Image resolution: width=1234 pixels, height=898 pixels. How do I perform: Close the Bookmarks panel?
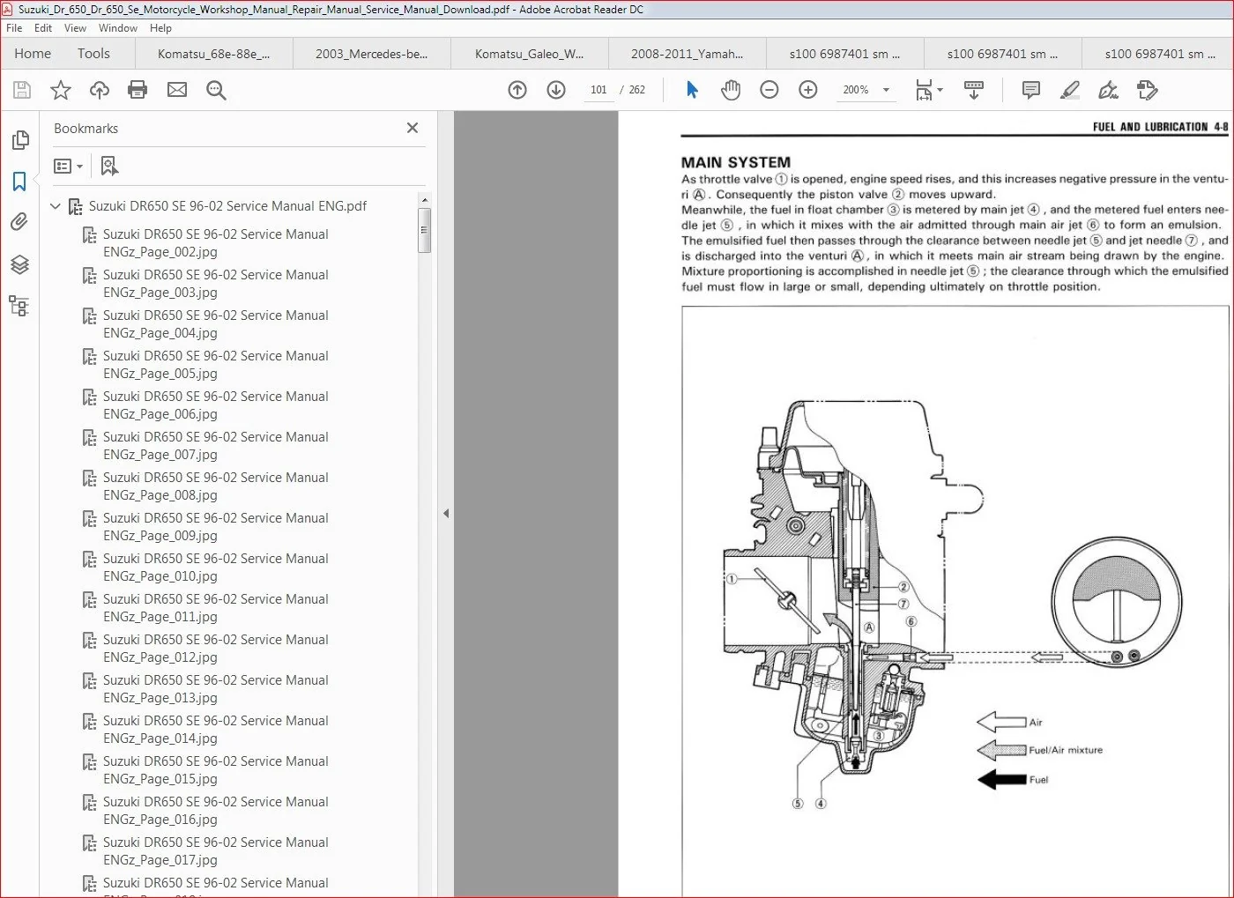point(412,128)
